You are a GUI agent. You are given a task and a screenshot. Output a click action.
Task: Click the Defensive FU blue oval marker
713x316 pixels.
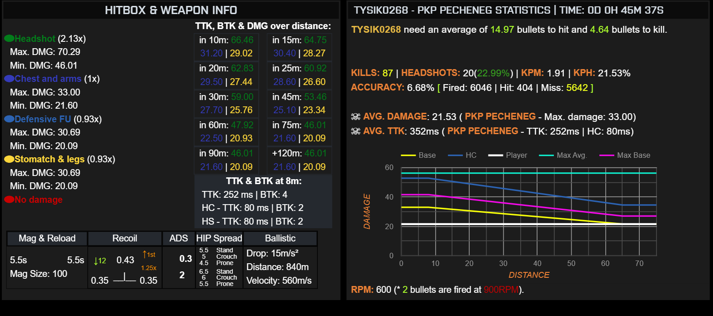(x=9, y=119)
